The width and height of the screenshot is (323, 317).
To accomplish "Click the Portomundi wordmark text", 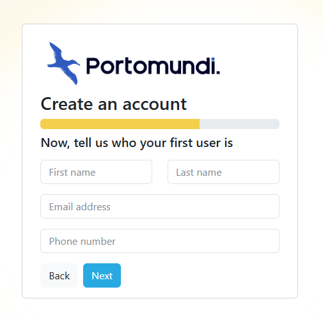I will (153, 66).
